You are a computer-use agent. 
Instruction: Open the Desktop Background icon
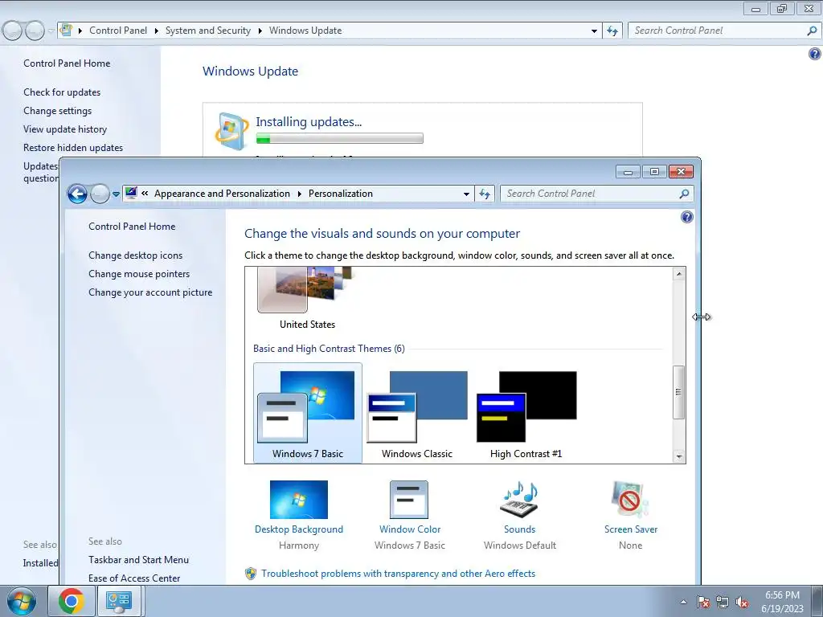299,500
